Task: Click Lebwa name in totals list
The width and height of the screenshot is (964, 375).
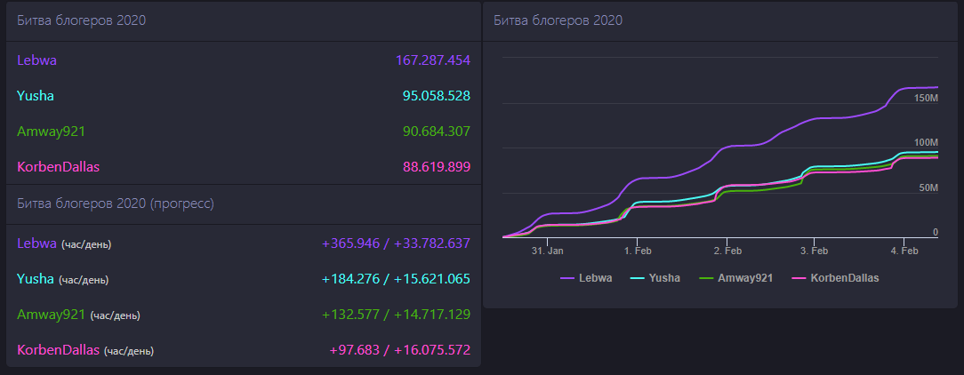Action: 36,60
